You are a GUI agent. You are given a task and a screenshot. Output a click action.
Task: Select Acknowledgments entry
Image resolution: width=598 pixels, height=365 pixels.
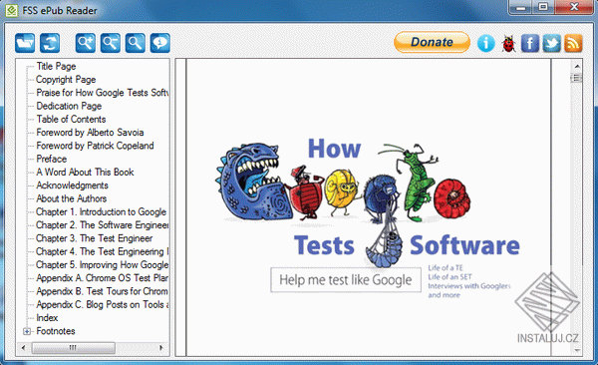coord(72,185)
